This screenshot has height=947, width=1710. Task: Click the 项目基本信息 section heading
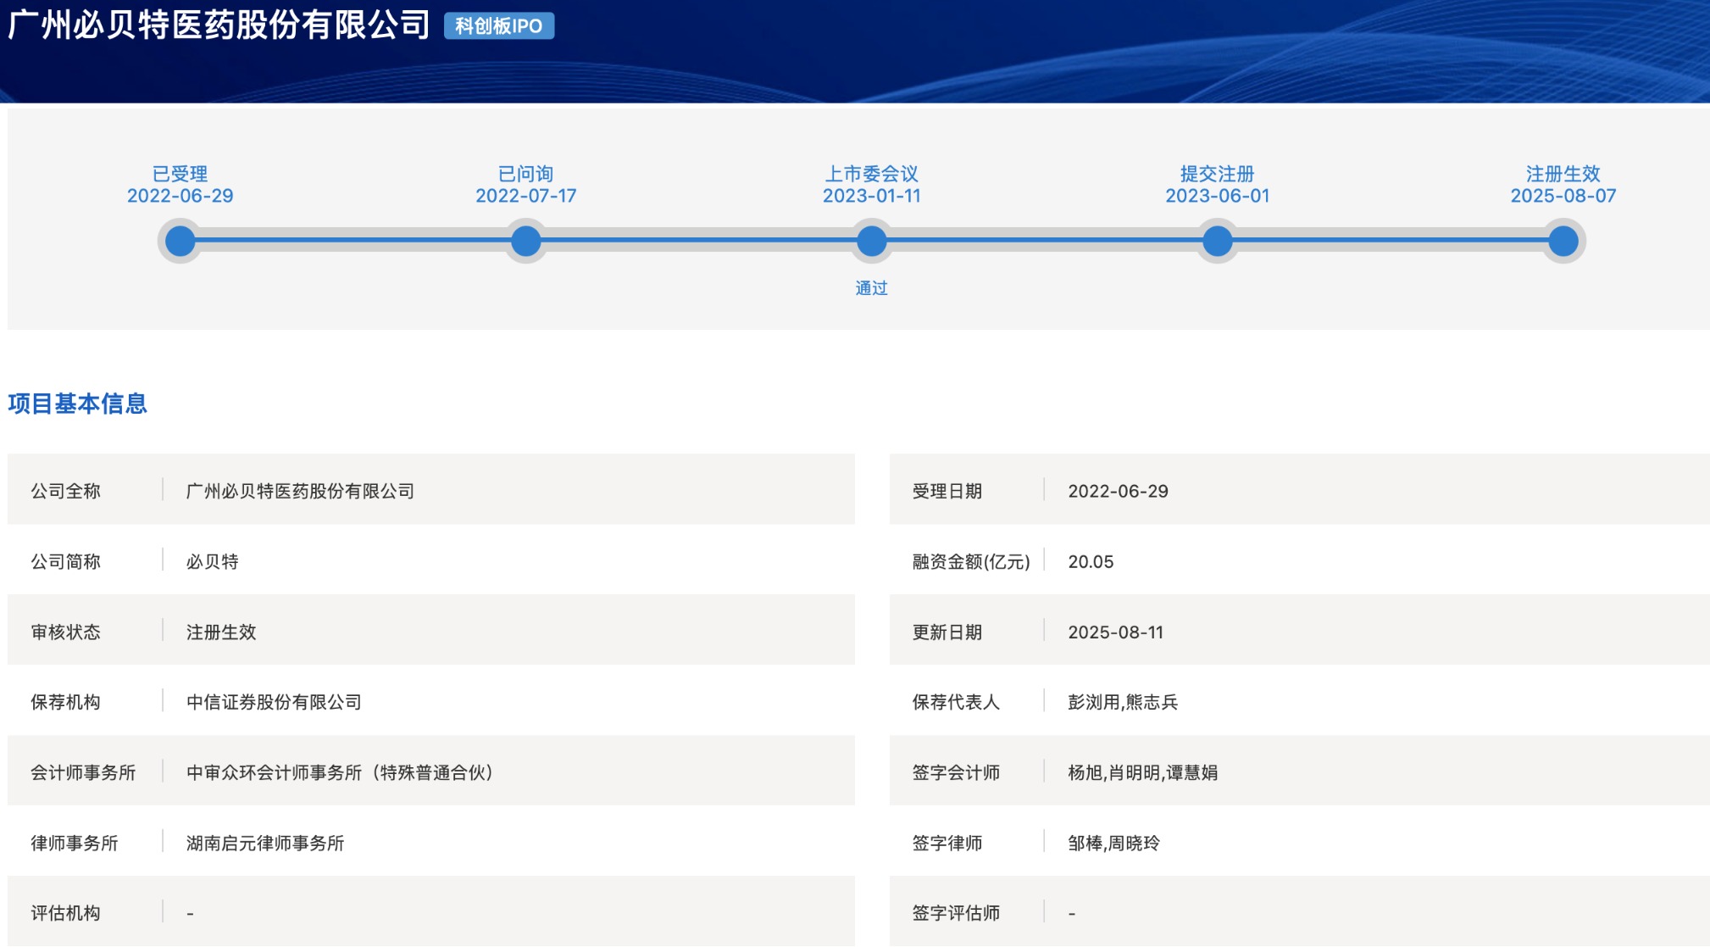78,404
